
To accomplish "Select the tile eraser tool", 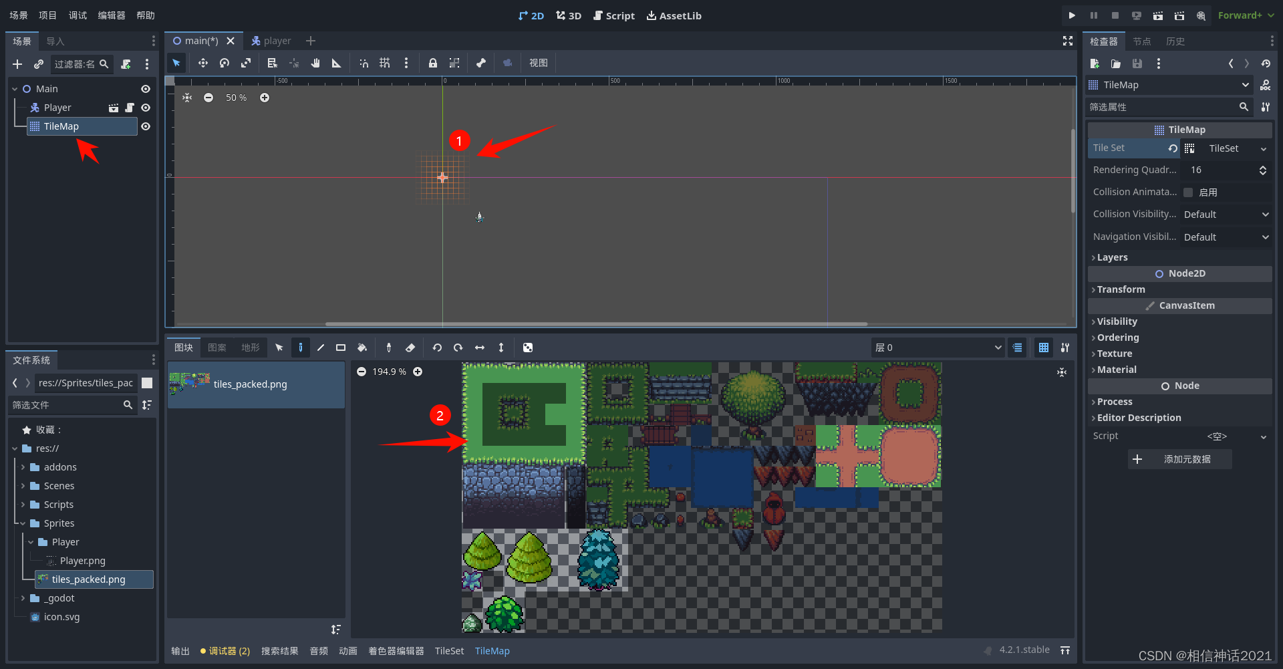I will pos(410,348).
